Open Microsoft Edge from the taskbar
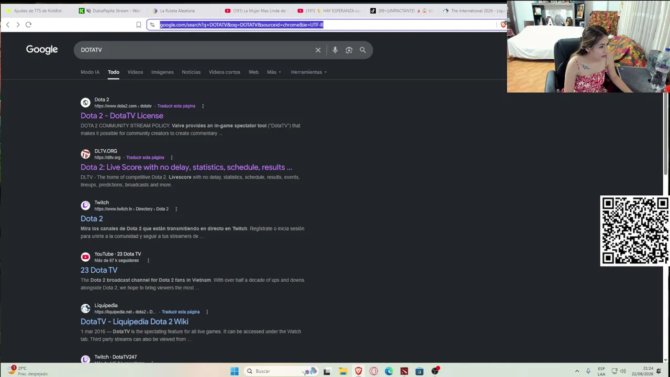This screenshot has height=377, width=670. tap(389, 371)
